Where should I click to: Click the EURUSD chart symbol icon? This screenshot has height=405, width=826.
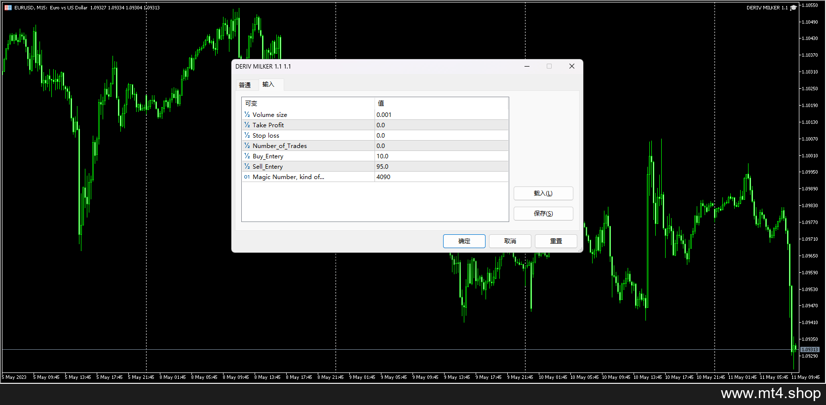(8, 7)
